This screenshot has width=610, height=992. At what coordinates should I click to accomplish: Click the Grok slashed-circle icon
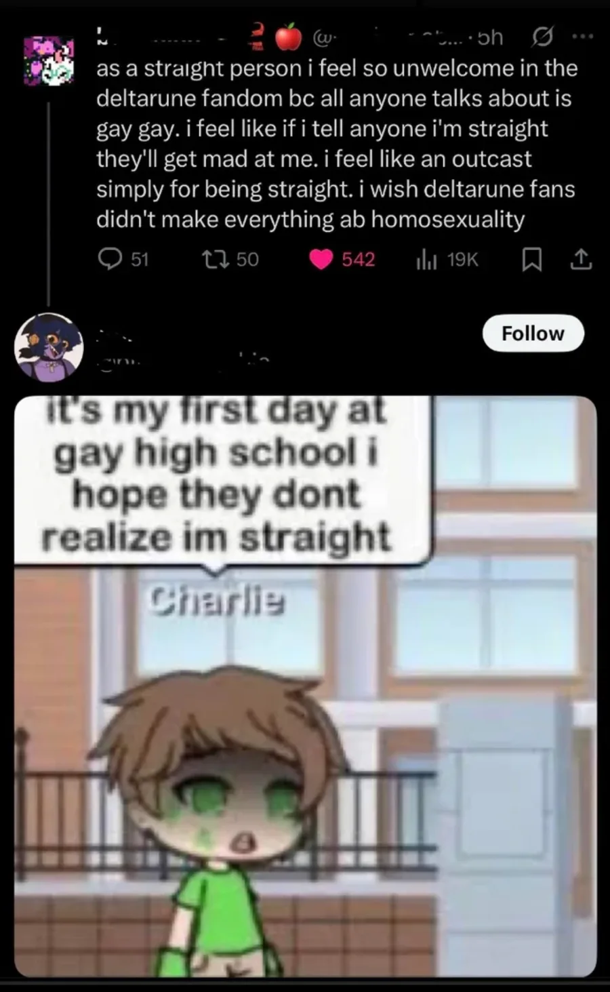coord(543,37)
